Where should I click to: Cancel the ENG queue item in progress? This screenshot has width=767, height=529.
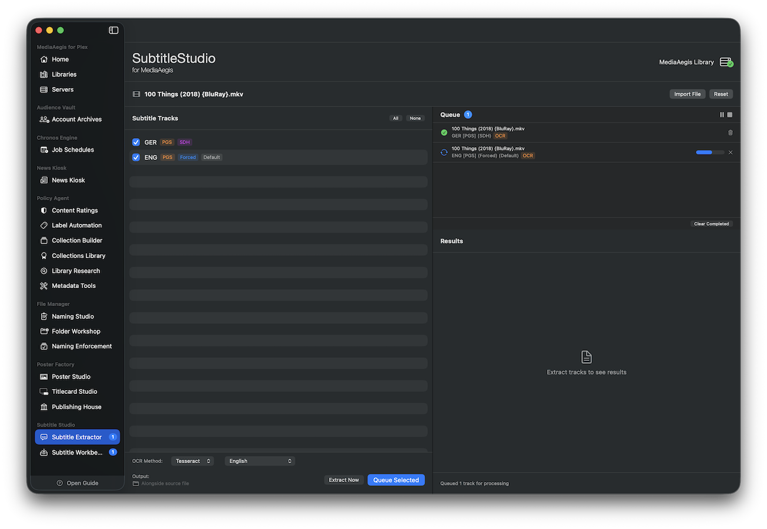coord(731,152)
